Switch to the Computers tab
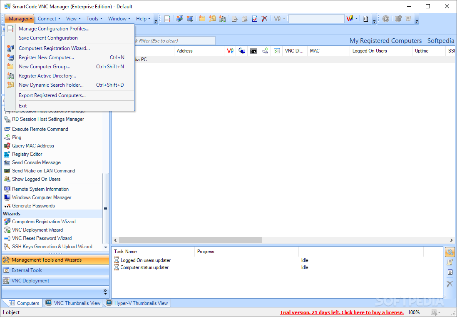This screenshot has width=457, height=317. click(x=24, y=303)
